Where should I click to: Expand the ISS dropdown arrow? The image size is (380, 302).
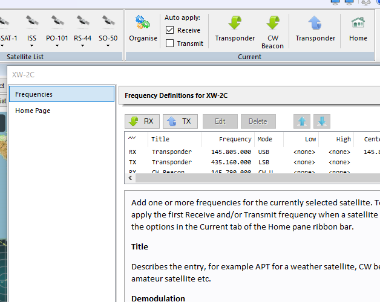tap(31, 45)
